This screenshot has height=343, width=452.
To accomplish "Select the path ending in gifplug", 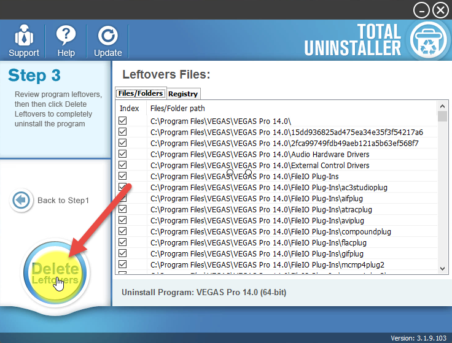I will 257,254.
